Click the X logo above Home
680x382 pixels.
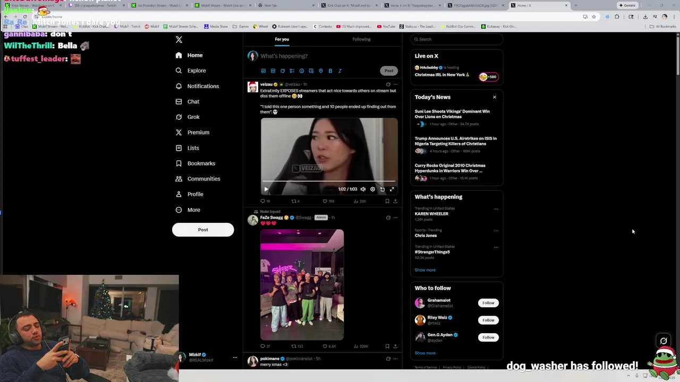(179, 40)
